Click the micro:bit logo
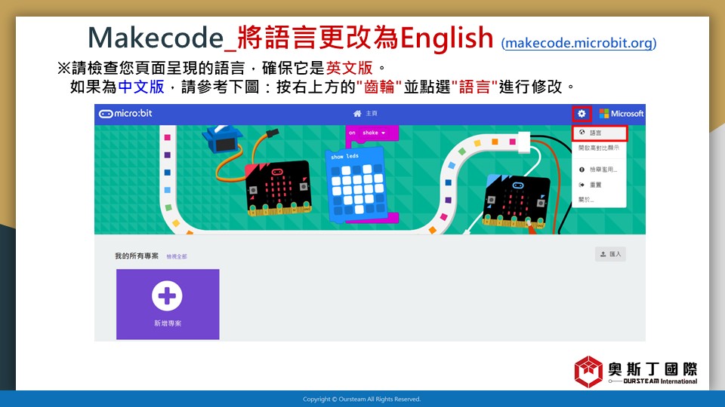Image resolution: width=725 pixels, height=407 pixels. pyautogui.click(x=125, y=114)
